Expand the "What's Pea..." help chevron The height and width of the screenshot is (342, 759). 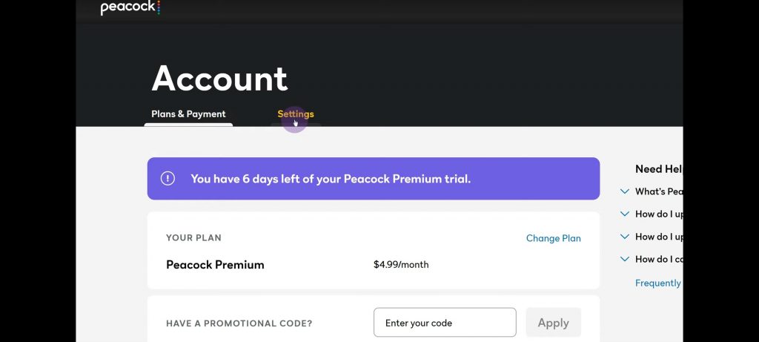point(624,191)
